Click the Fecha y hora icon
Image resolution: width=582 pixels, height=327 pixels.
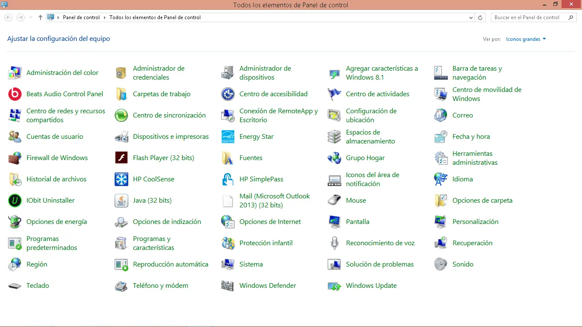441,137
